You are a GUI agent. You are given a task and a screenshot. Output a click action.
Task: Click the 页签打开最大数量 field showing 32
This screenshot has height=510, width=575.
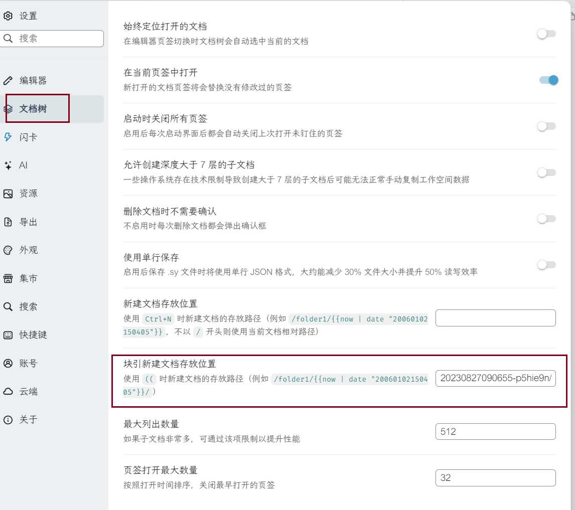point(495,478)
